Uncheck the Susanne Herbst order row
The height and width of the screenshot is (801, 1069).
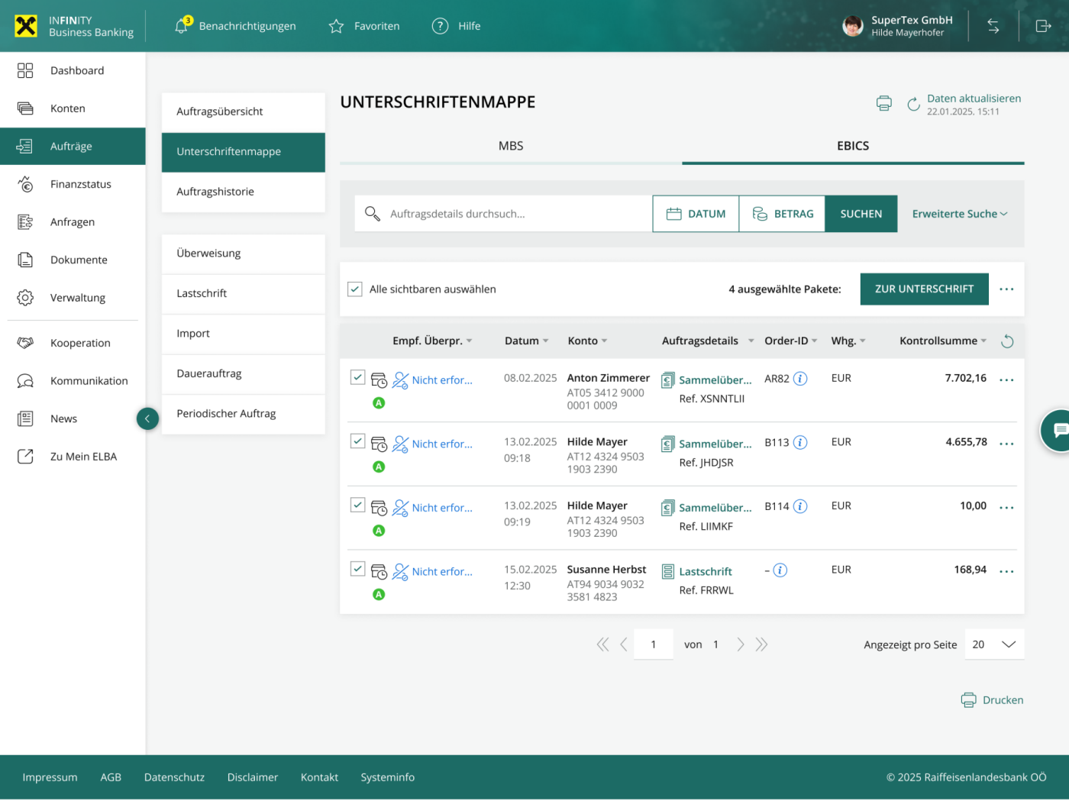tap(357, 569)
